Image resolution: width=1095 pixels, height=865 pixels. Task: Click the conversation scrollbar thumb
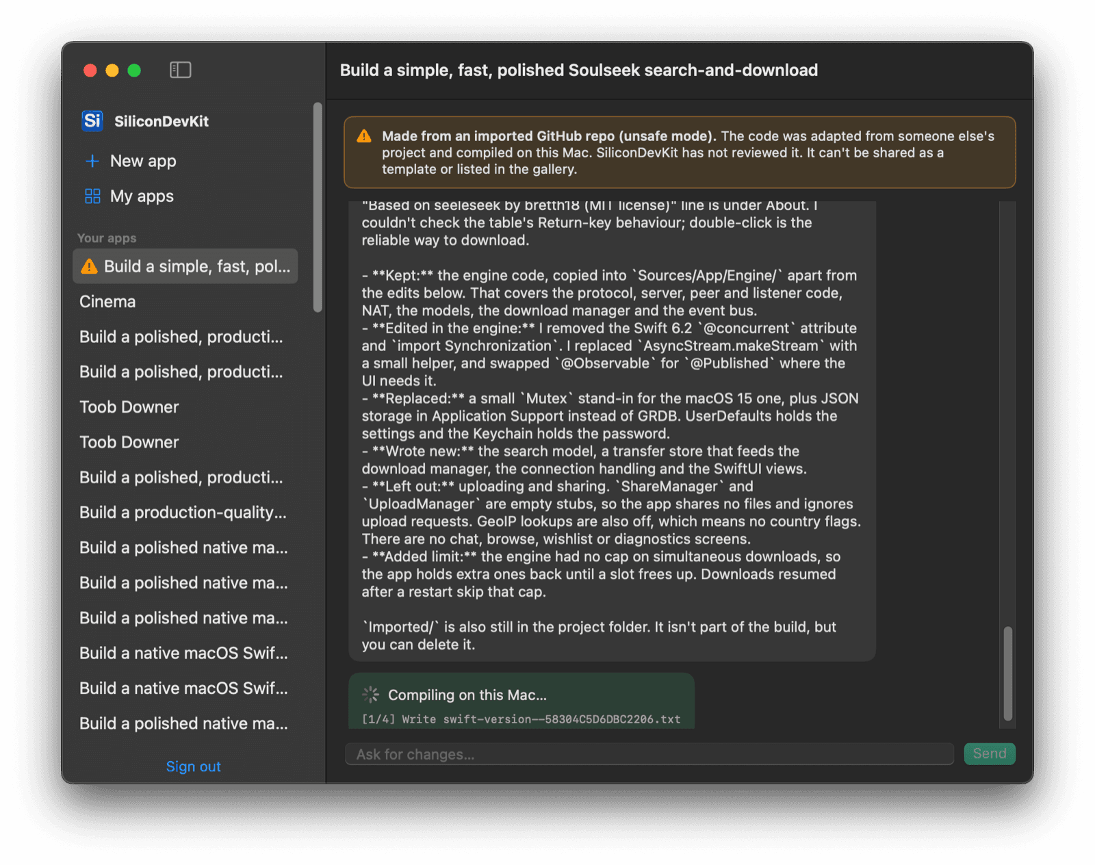[1007, 673]
